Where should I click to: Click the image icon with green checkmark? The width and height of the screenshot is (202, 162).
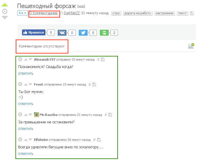pyautogui.click(x=191, y=46)
